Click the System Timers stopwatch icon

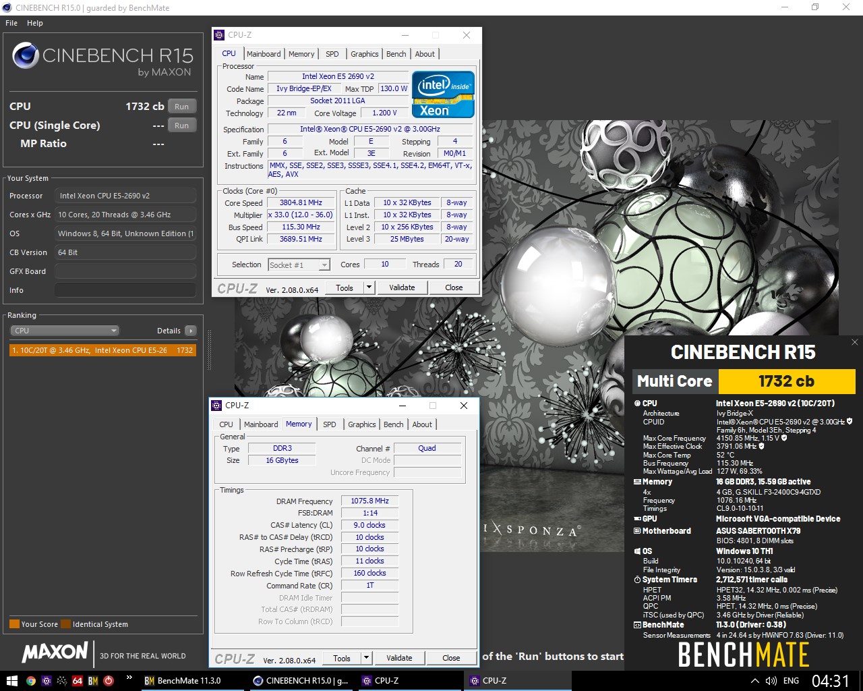coord(638,580)
